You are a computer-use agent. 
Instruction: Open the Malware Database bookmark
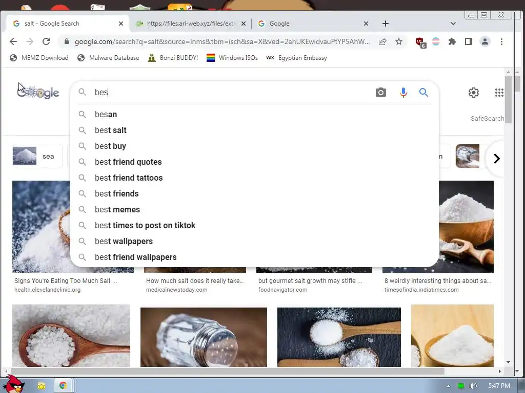click(x=108, y=58)
